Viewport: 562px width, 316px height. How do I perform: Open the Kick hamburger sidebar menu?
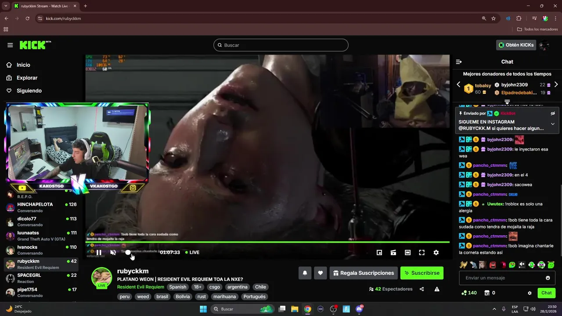10,45
